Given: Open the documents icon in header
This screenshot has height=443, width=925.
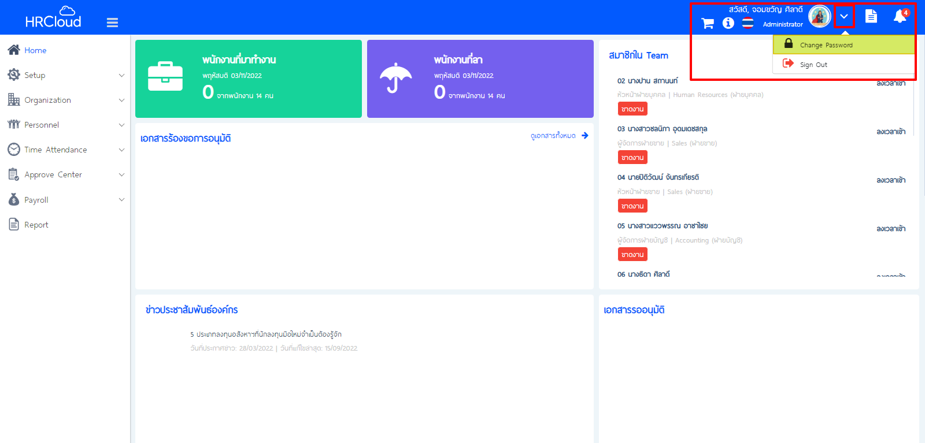Looking at the screenshot, I should point(871,16).
